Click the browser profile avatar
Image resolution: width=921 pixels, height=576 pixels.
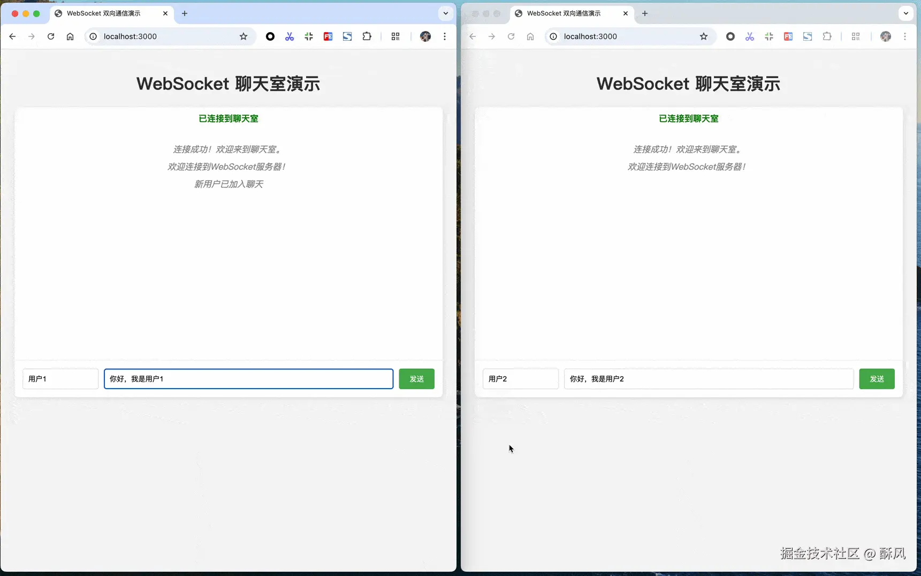click(x=426, y=36)
